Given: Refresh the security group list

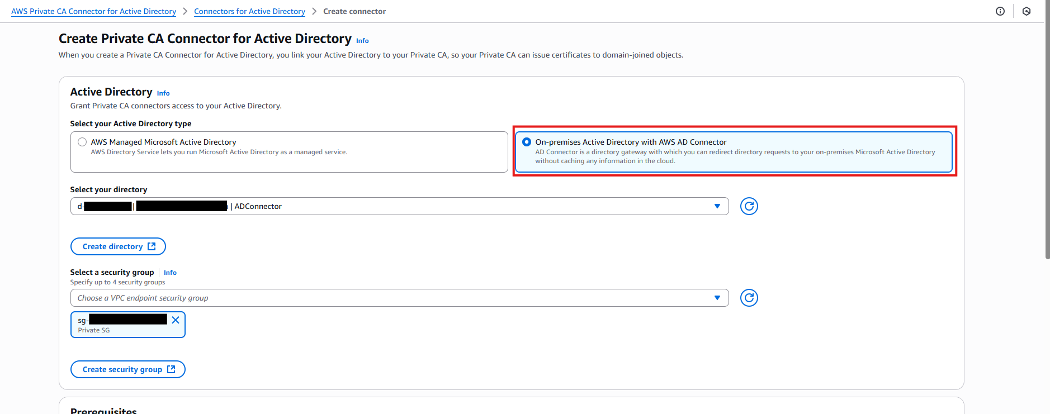Looking at the screenshot, I should tap(749, 298).
